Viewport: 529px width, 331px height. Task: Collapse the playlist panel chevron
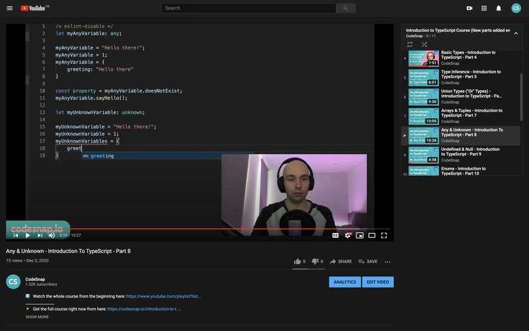[516, 33]
